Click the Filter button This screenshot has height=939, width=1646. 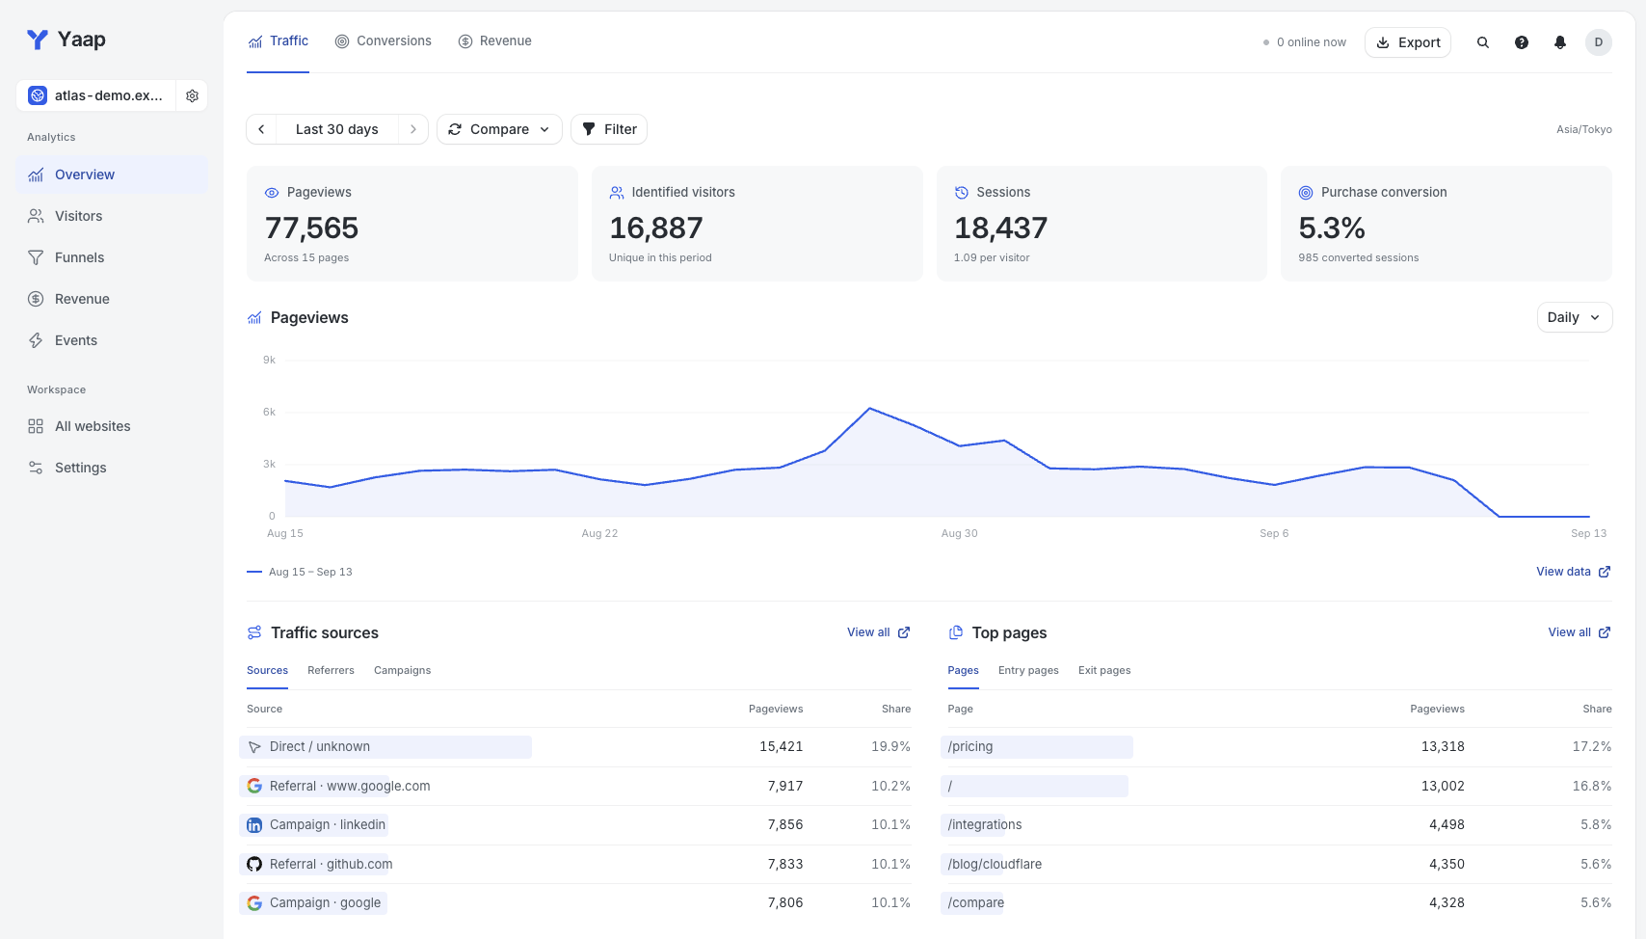609,129
